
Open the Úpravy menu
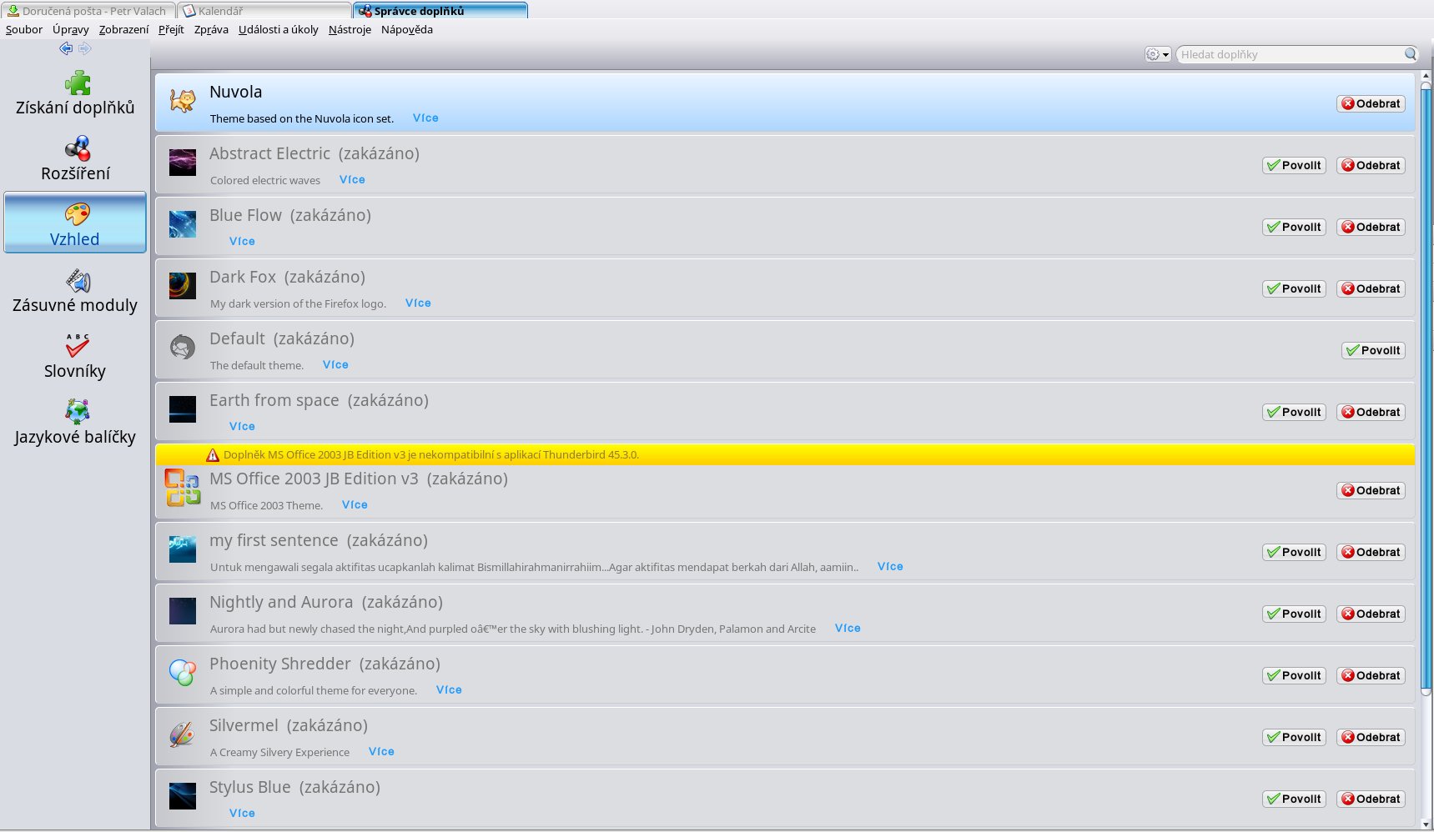tap(71, 29)
